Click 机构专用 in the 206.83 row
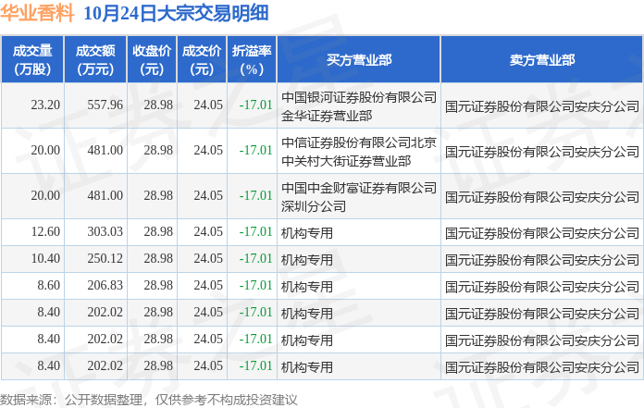This screenshot has width=644, height=408. pos(307,287)
